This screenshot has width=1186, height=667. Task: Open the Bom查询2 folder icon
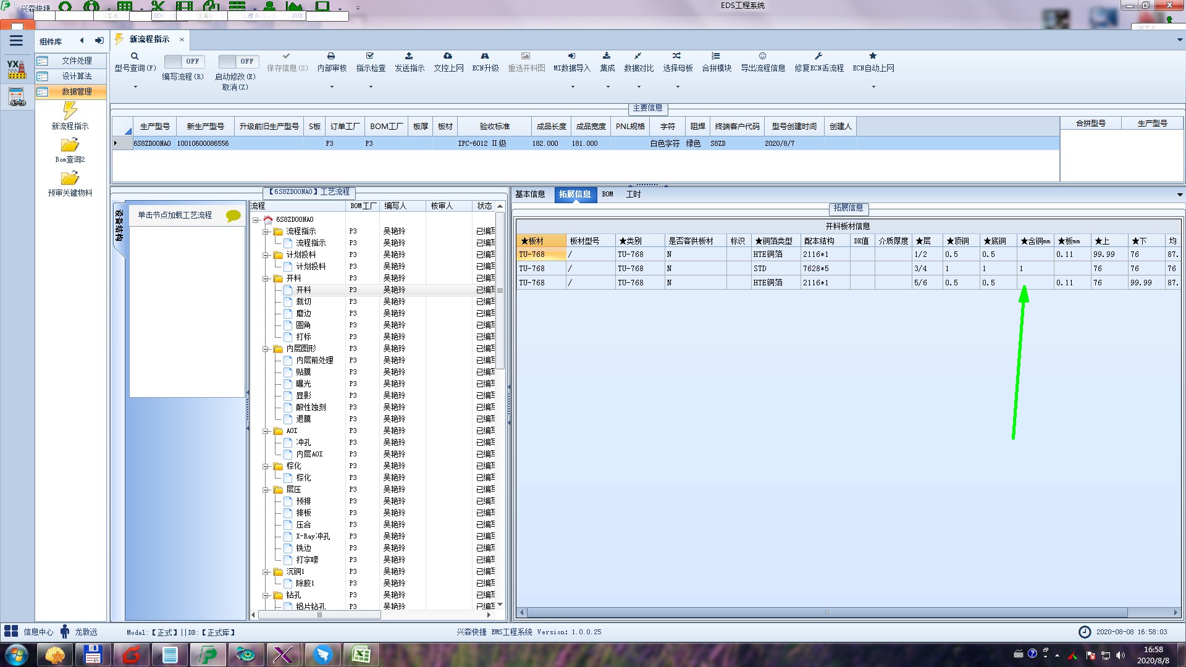tap(70, 145)
